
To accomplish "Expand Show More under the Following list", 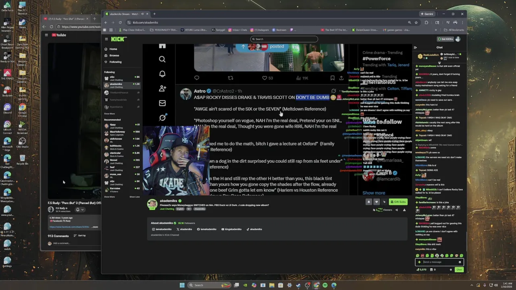I will 109,114.
